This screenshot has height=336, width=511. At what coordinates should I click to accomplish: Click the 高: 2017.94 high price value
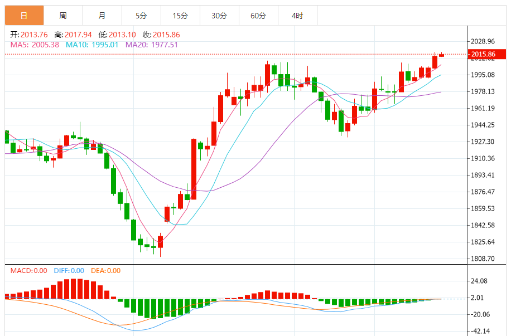(x=73, y=35)
